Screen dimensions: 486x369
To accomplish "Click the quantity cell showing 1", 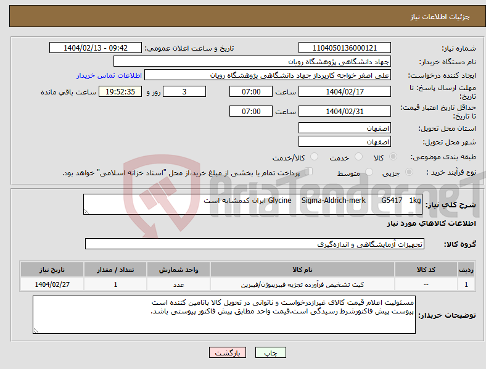I will [x=115, y=284].
